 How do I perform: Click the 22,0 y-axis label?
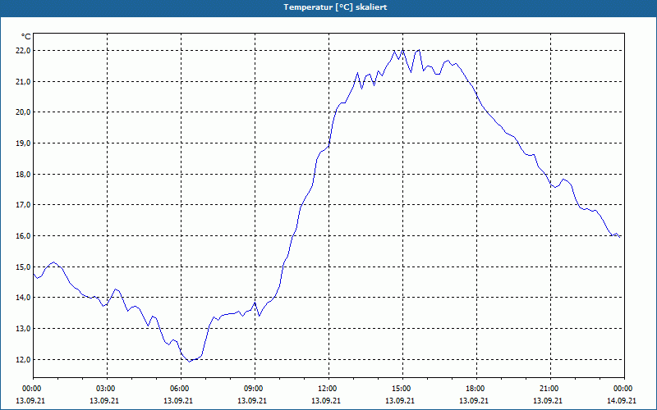point(23,51)
